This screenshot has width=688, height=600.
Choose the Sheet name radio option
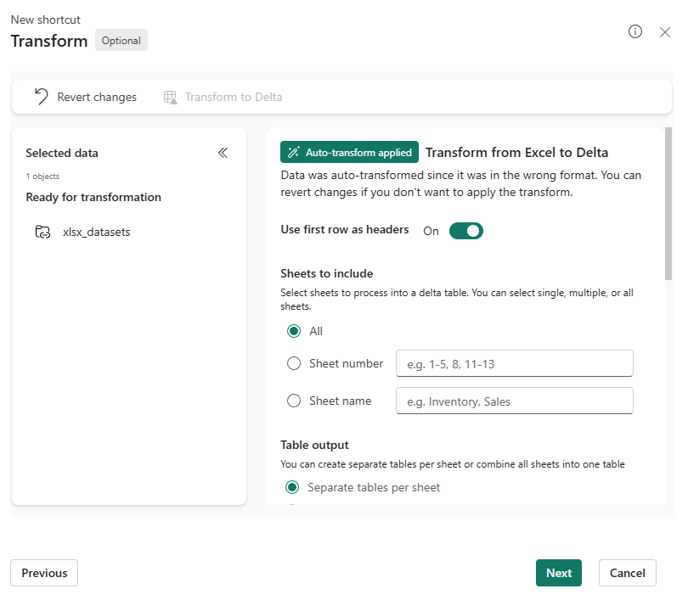pos(294,401)
